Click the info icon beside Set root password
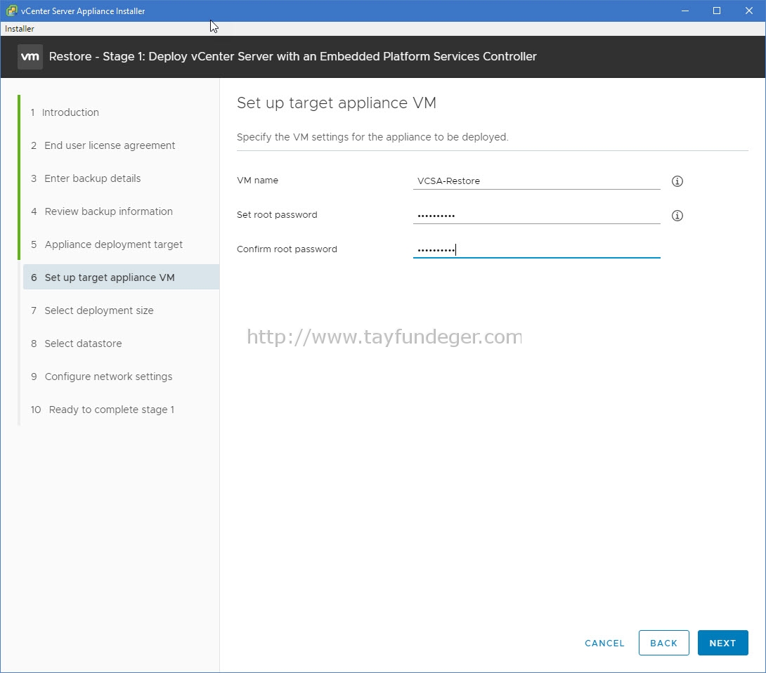766x673 pixels. (x=677, y=216)
